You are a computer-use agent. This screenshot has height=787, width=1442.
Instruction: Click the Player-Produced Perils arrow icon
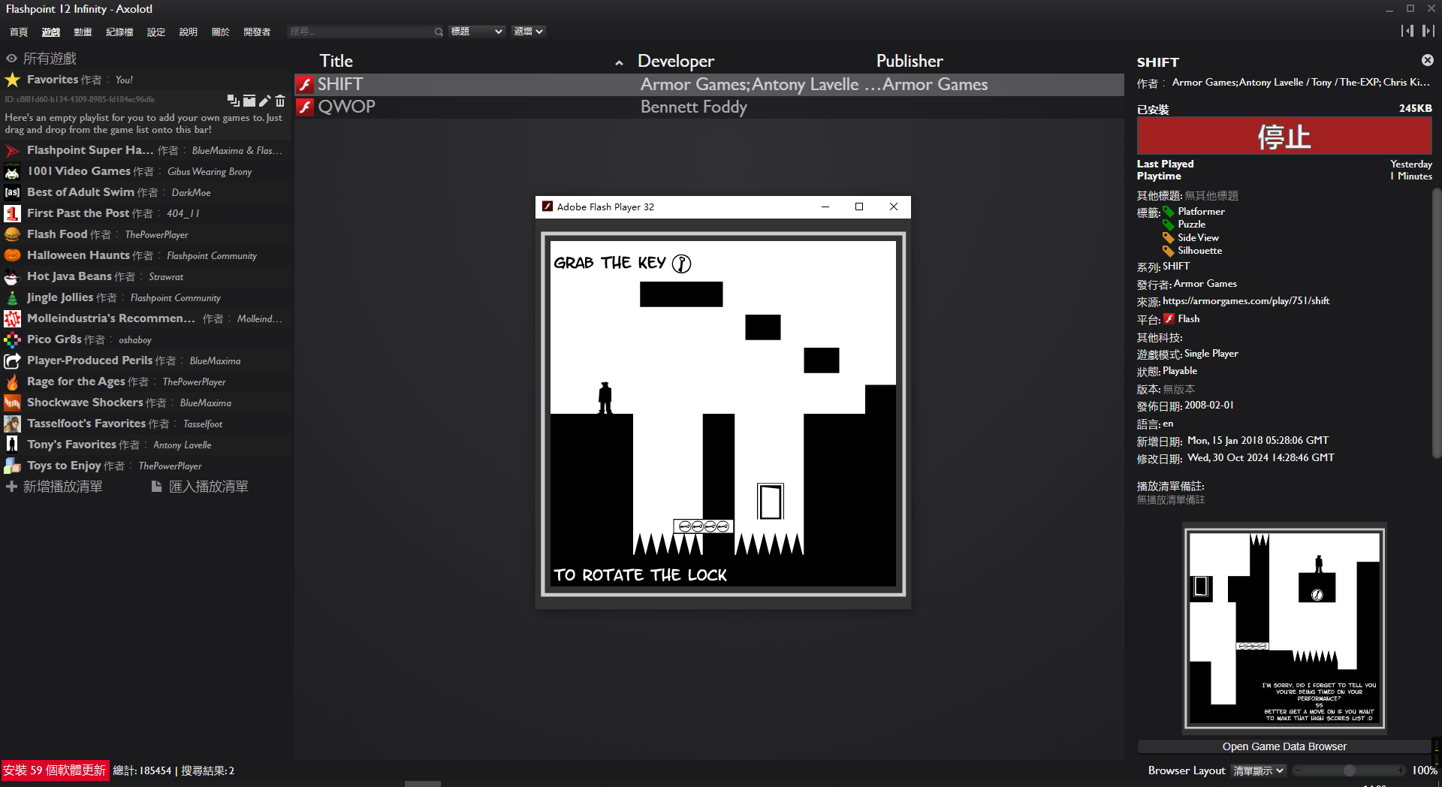click(x=13, y=360)
